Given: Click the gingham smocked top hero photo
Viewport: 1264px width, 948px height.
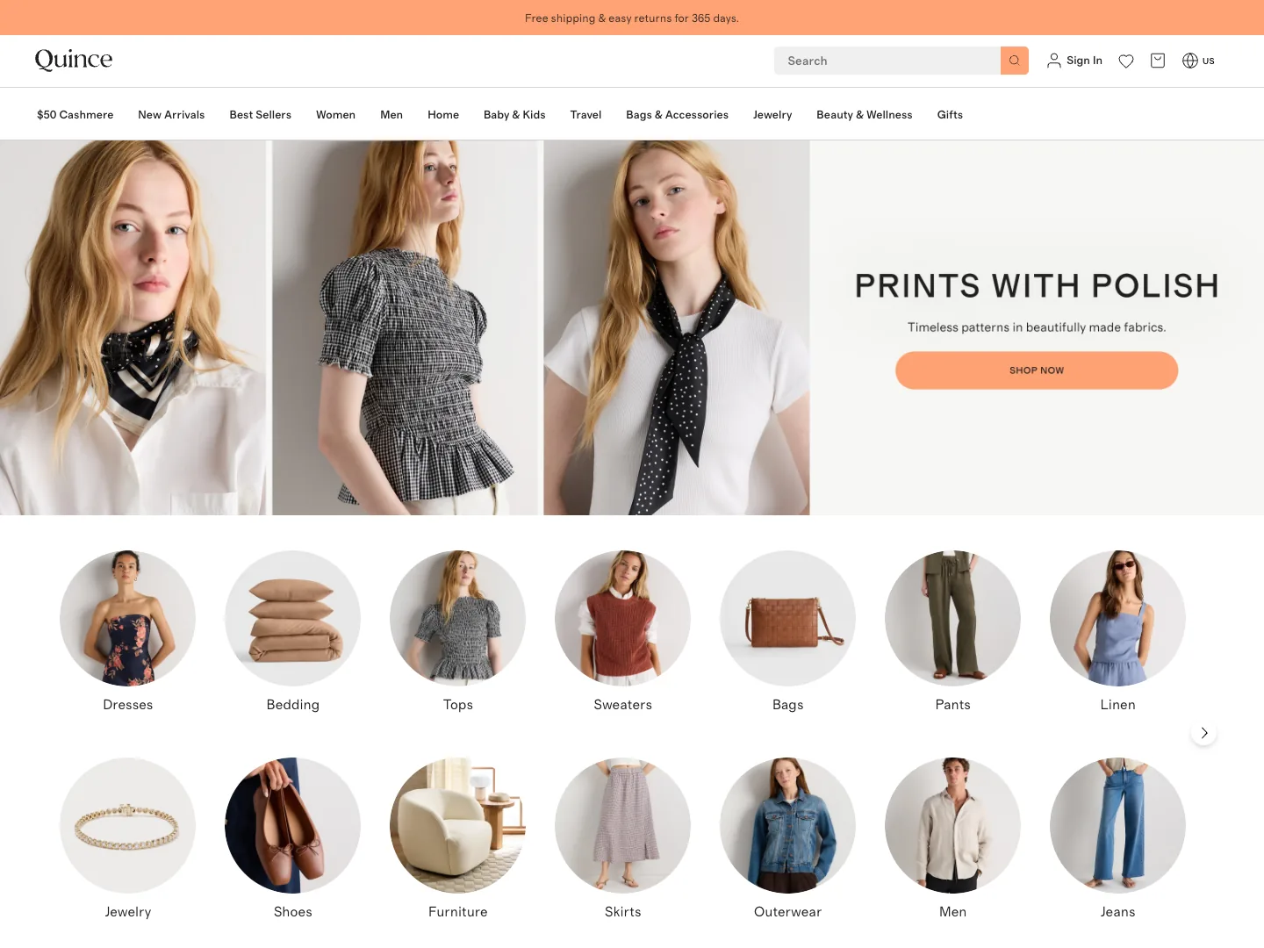Looking at the screenshot, I should [406, 327].
